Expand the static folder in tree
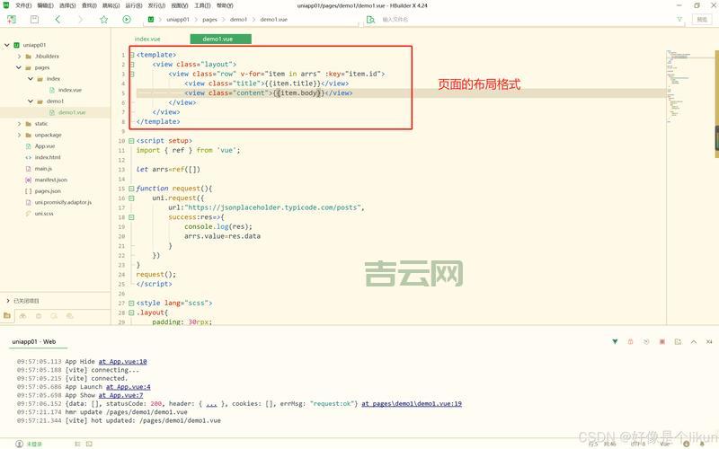This screenshot has width=719, height=449. (18, 124)
